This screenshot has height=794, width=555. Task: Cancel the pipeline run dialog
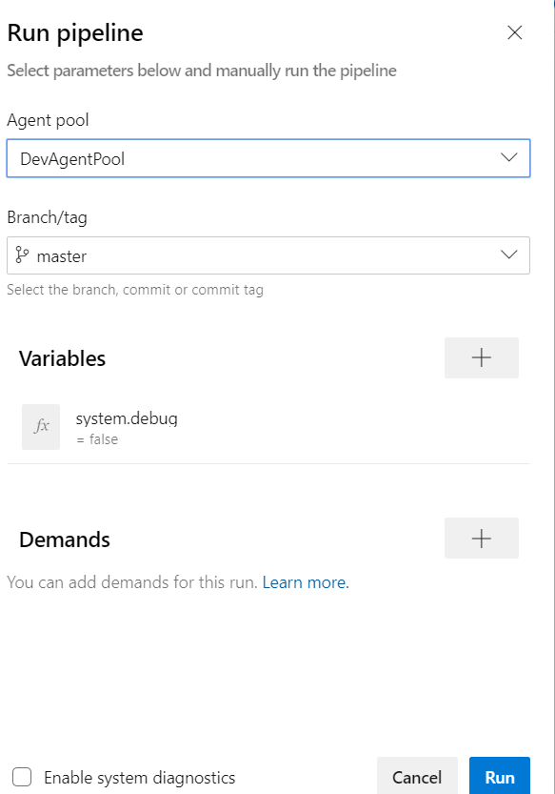tap(417, 777)
